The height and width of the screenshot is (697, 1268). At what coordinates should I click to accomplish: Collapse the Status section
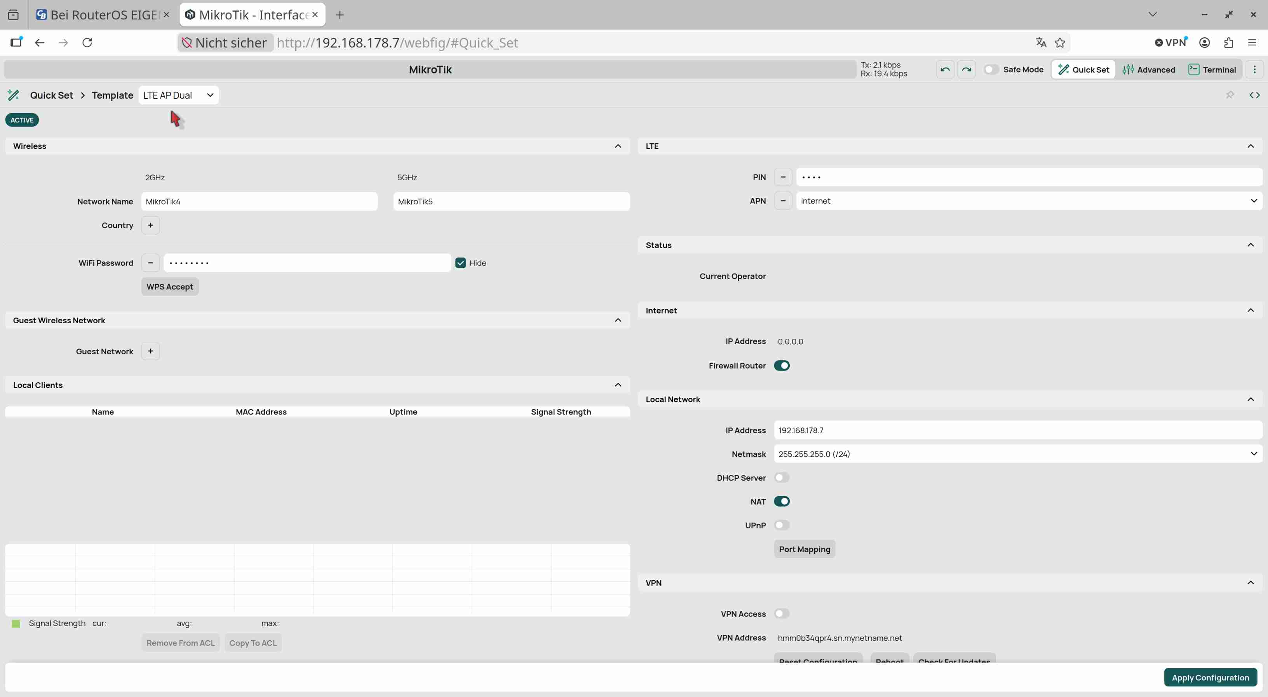pyautogui.click(x=1250, y=245)
